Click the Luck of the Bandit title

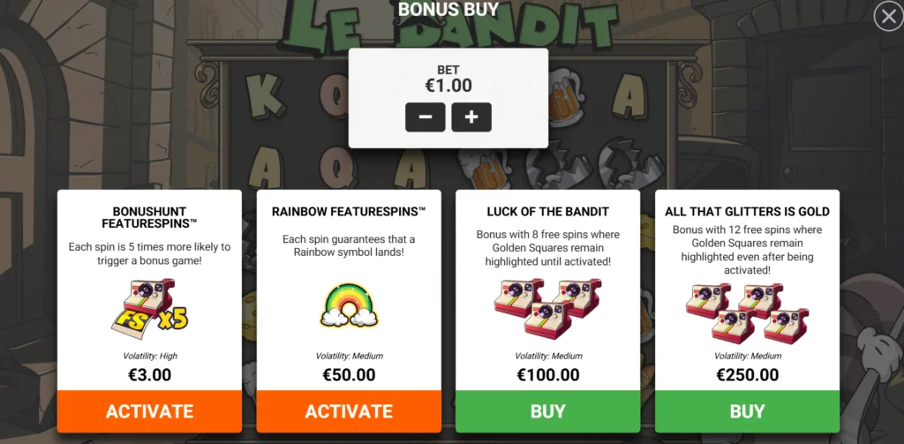pos(547,212)
